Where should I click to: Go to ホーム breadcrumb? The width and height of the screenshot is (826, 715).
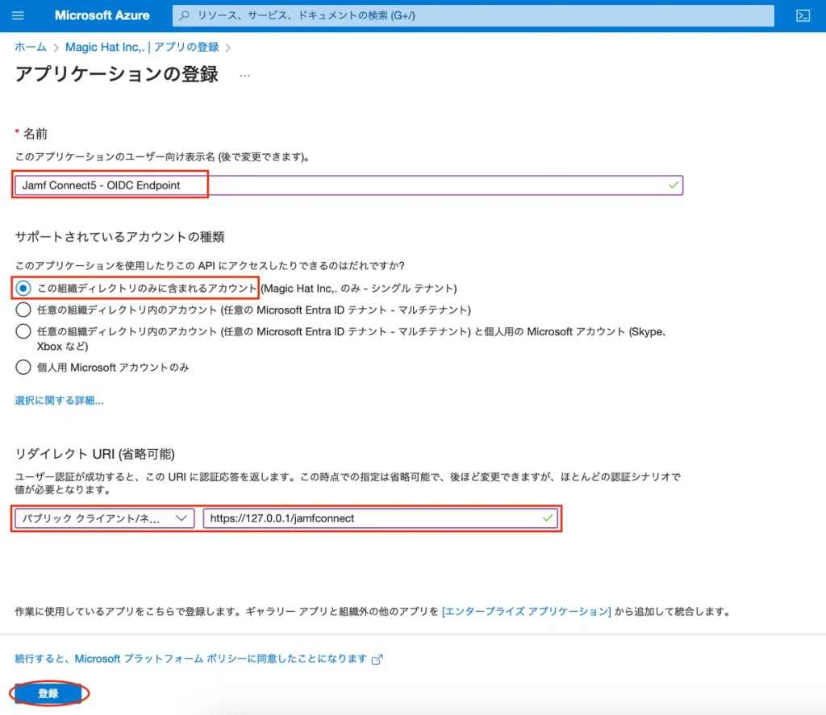31,48
